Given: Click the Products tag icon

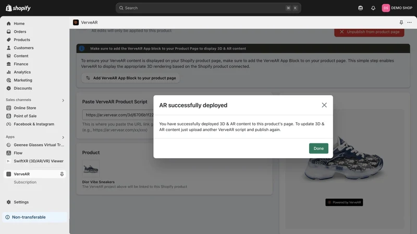Looking at the screenshot, I should (9, 40).
